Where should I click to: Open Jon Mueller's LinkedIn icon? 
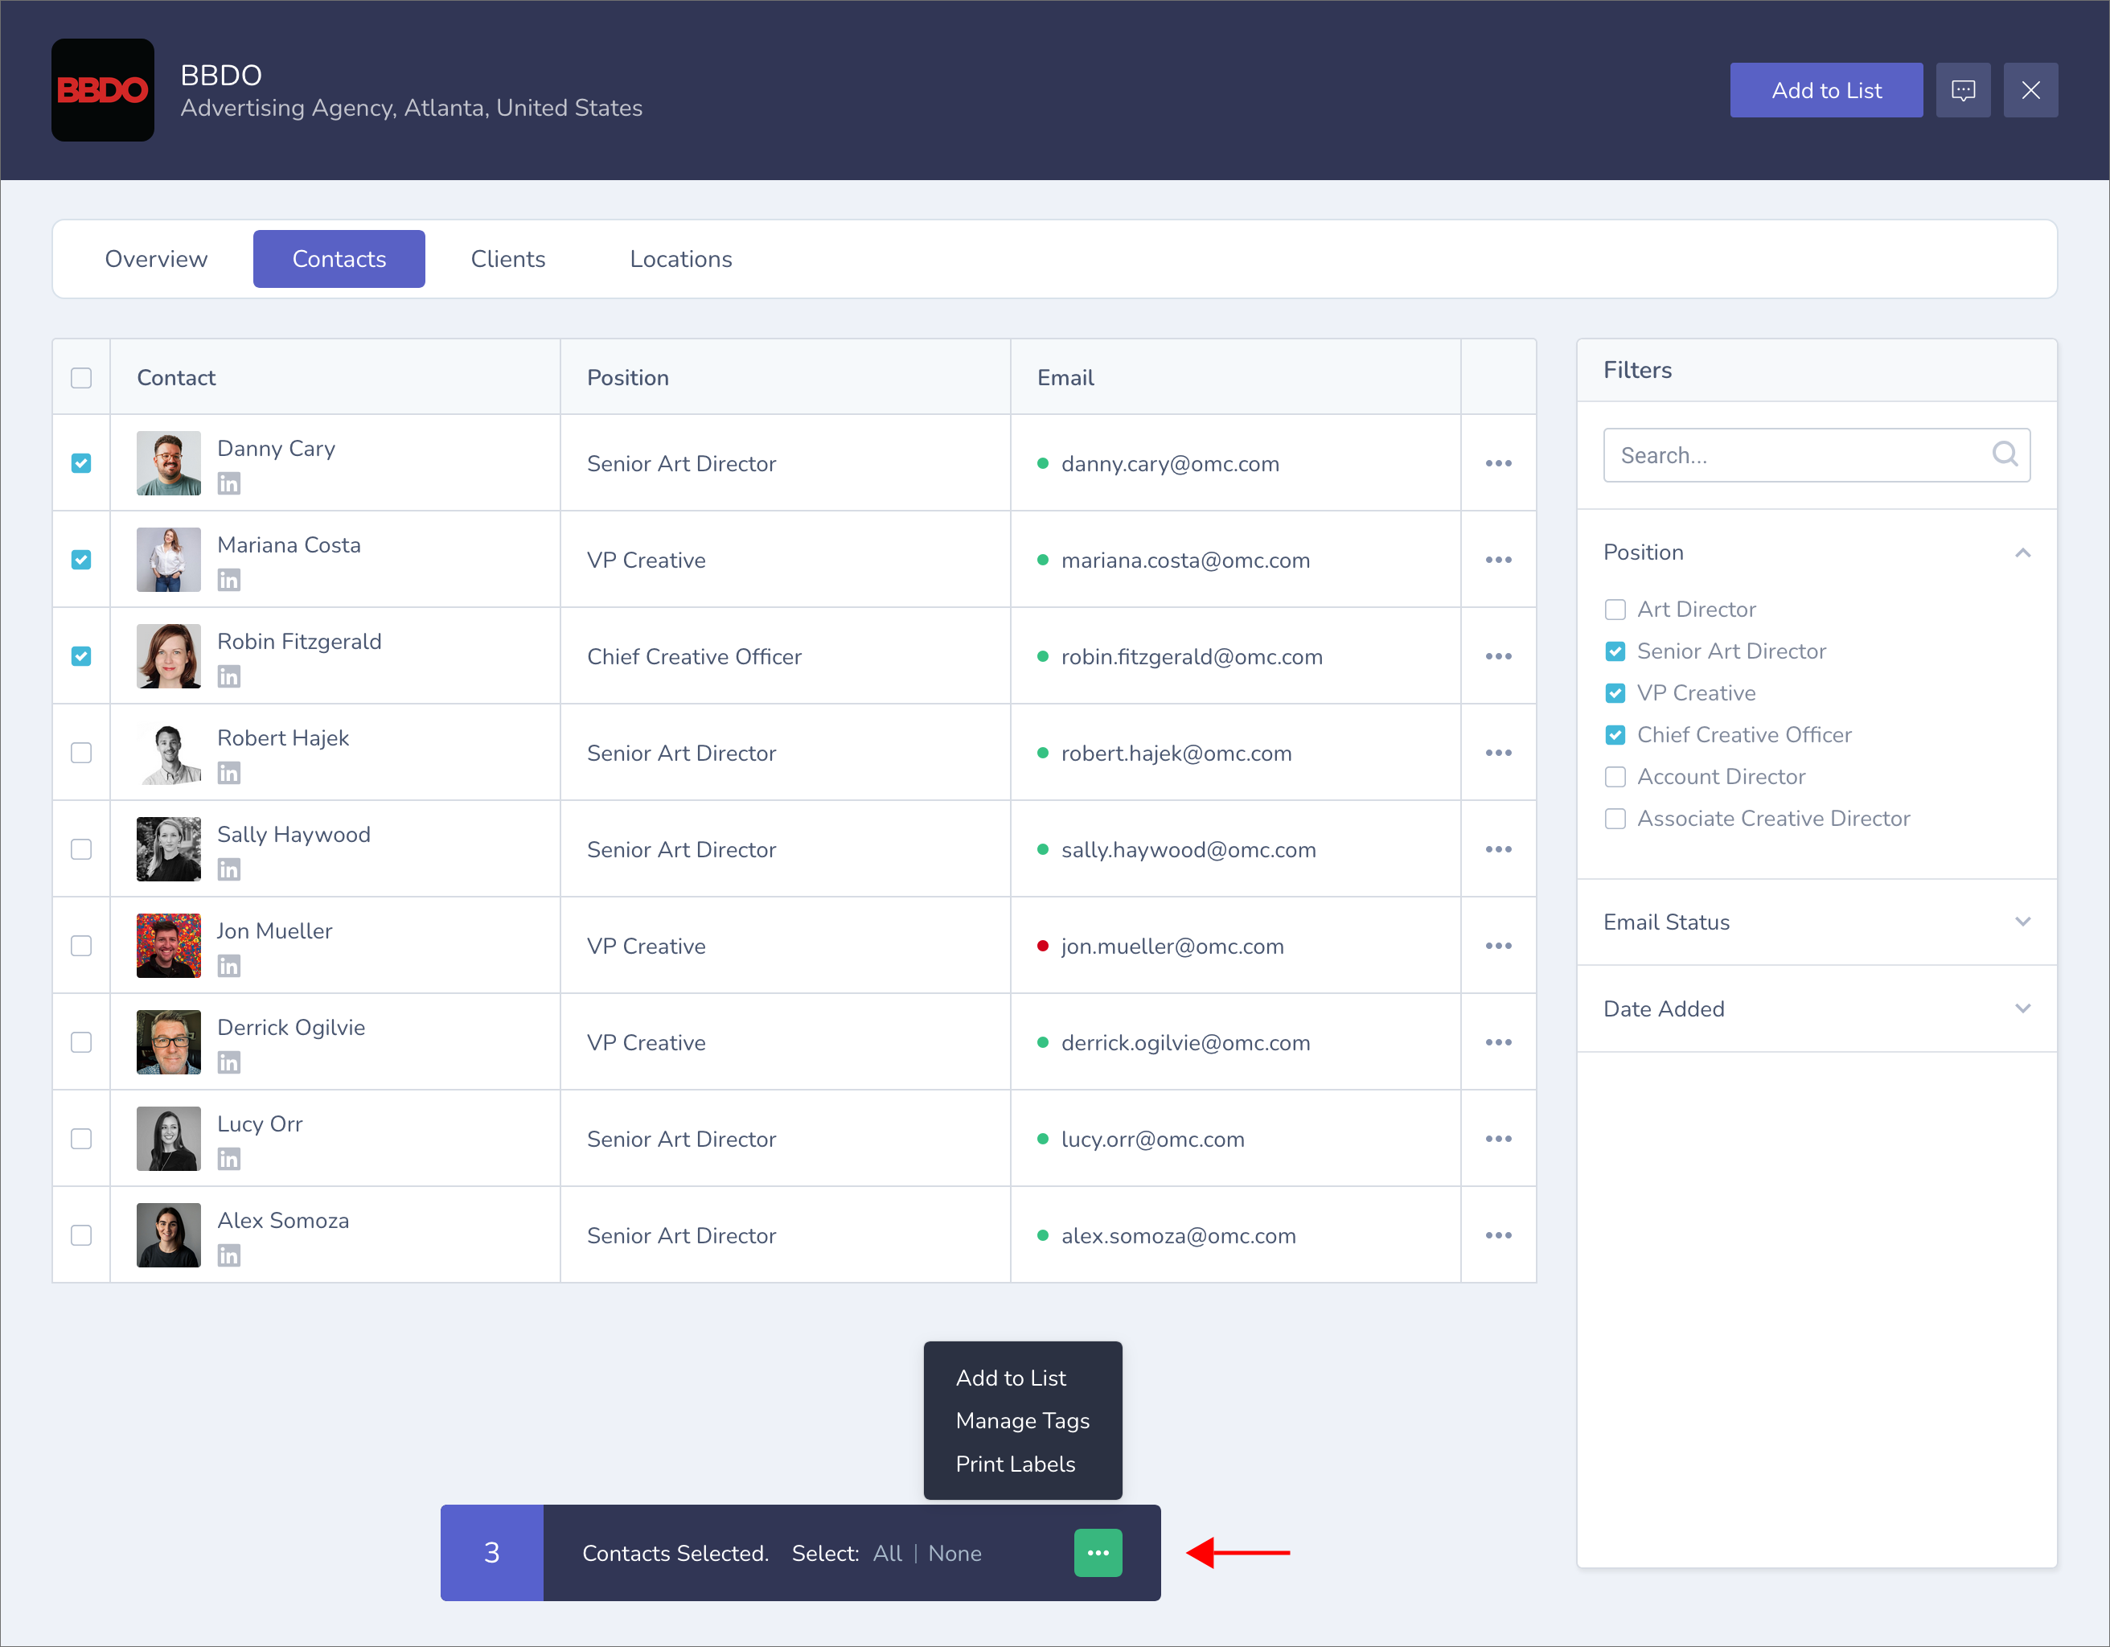tap(229, 966)
